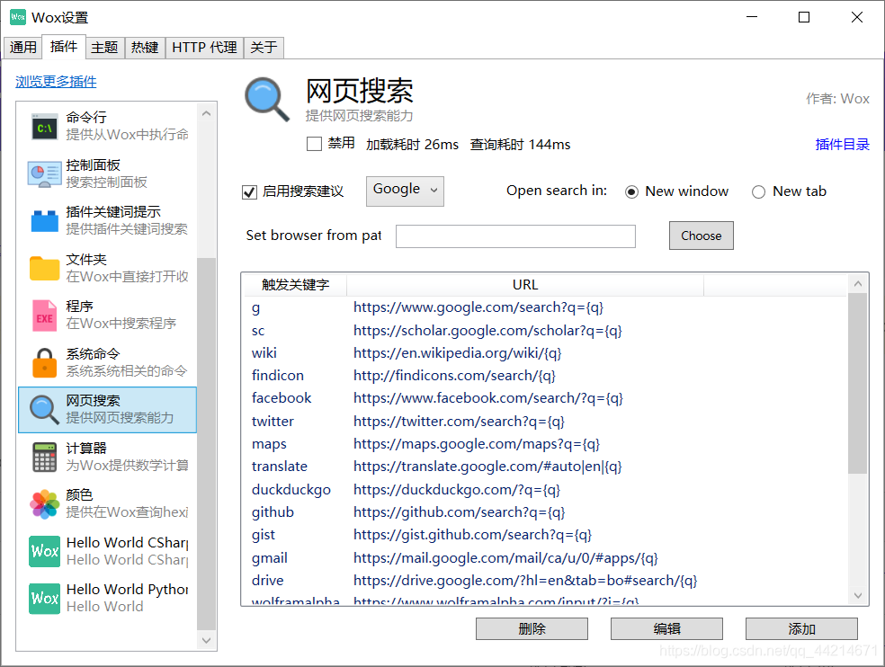Click the 计算器 plugin title text
This screenshot has width=885, height=667.
[x=86, y=448]
